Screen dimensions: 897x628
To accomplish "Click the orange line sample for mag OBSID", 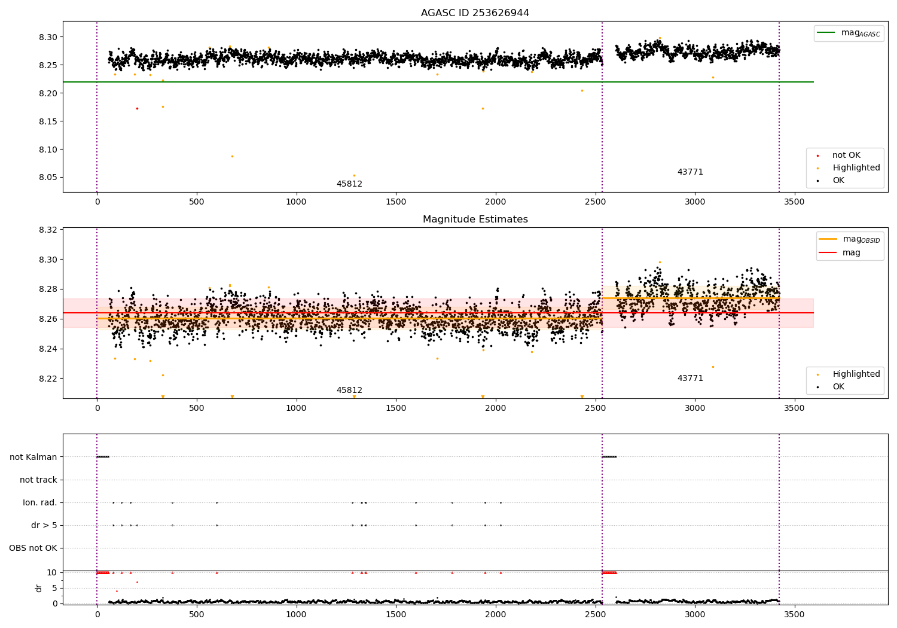I will [828, 239].
